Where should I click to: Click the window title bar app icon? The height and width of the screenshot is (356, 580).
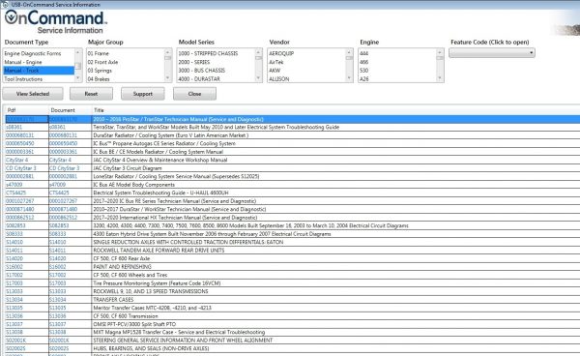pos(5,5)
